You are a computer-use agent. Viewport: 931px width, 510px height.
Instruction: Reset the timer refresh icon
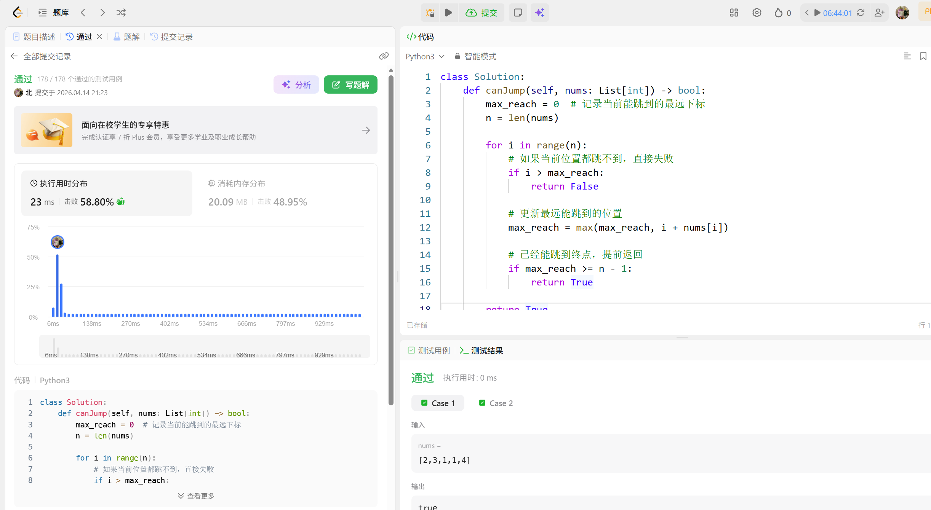[861, 13]
